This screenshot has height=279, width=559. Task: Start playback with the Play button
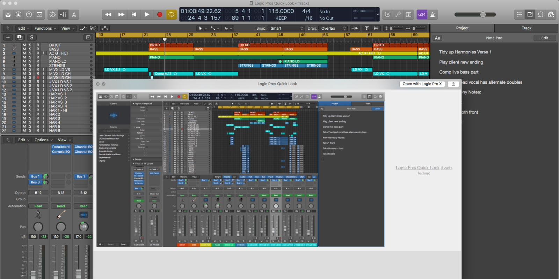147,14
